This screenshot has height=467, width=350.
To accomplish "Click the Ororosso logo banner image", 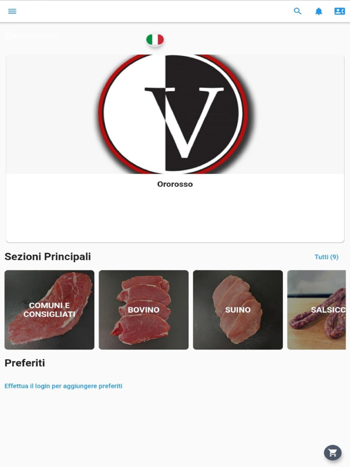I will click(x=175, y=114).
